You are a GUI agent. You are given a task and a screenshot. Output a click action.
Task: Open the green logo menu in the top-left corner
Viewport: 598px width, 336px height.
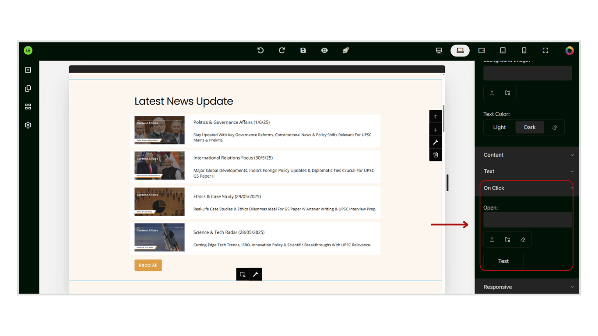[x=28, y=50]
